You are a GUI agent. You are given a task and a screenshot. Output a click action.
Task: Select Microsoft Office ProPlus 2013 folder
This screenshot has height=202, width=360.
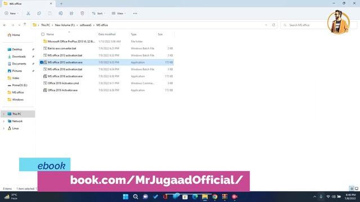pos(106,42)
